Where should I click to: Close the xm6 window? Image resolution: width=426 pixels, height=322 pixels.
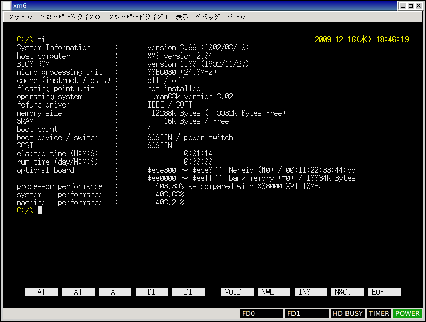click(x=419, y=6)
